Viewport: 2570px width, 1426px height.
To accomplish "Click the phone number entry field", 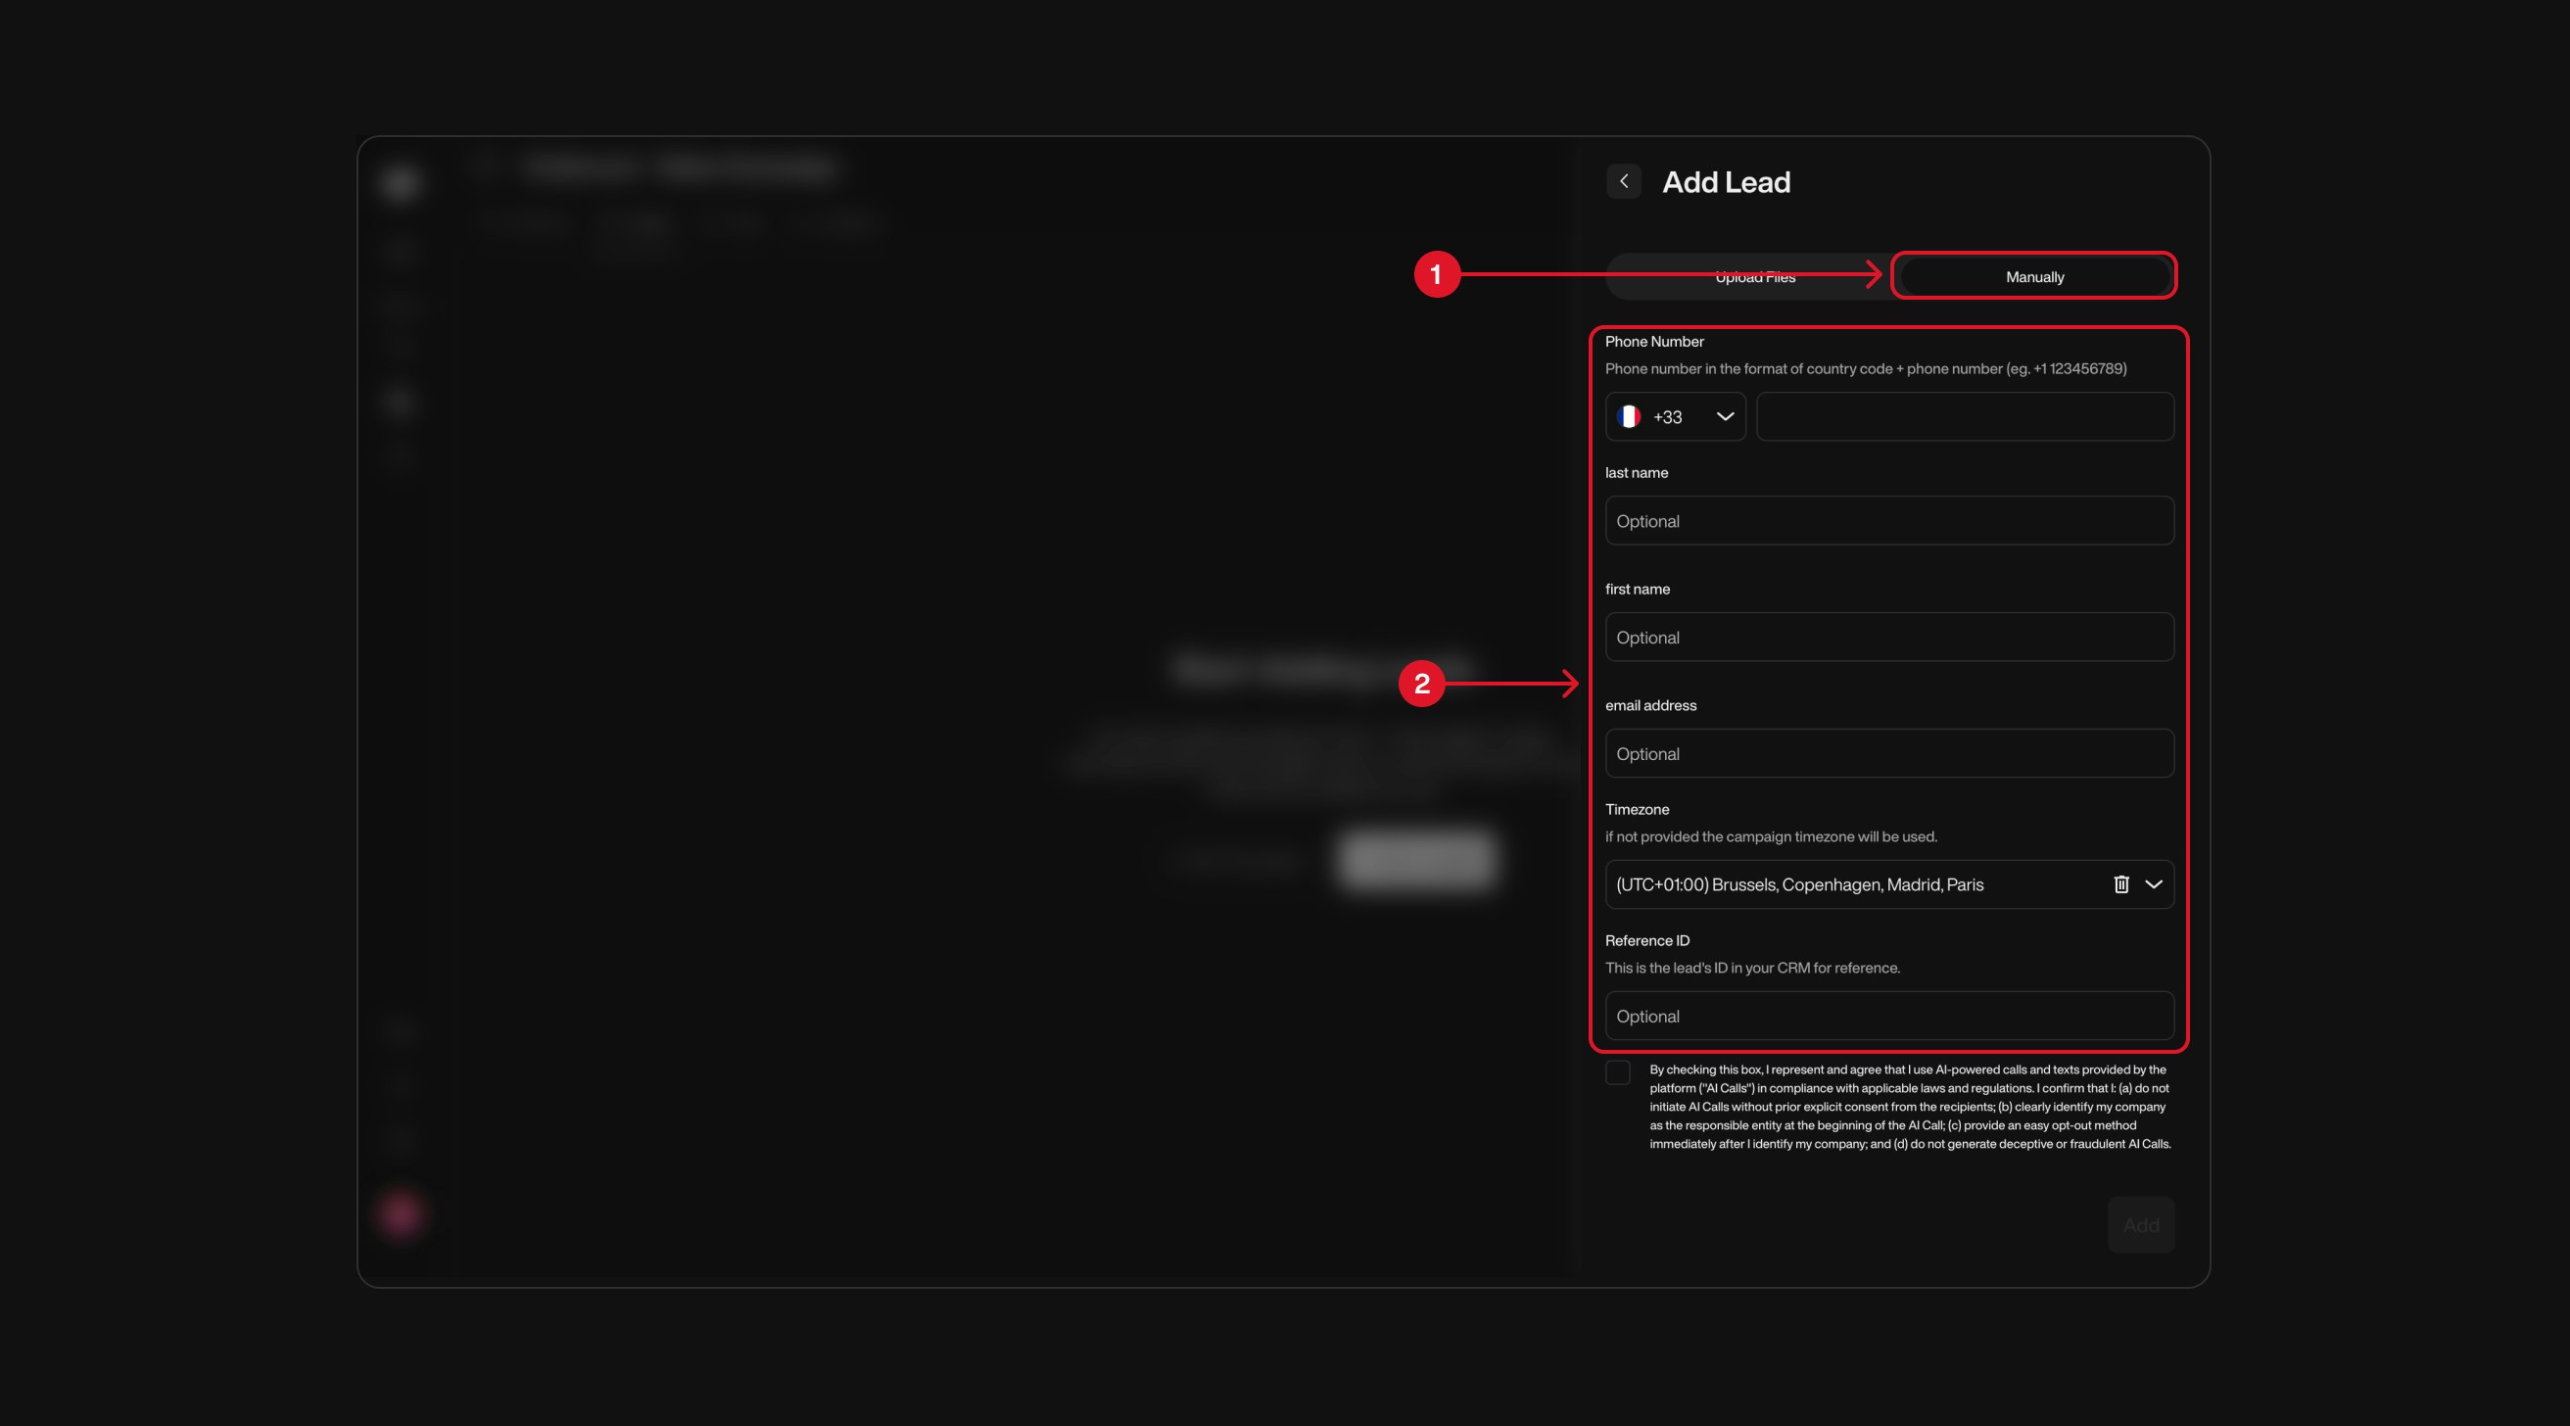I will click(x=1964, y=416).
